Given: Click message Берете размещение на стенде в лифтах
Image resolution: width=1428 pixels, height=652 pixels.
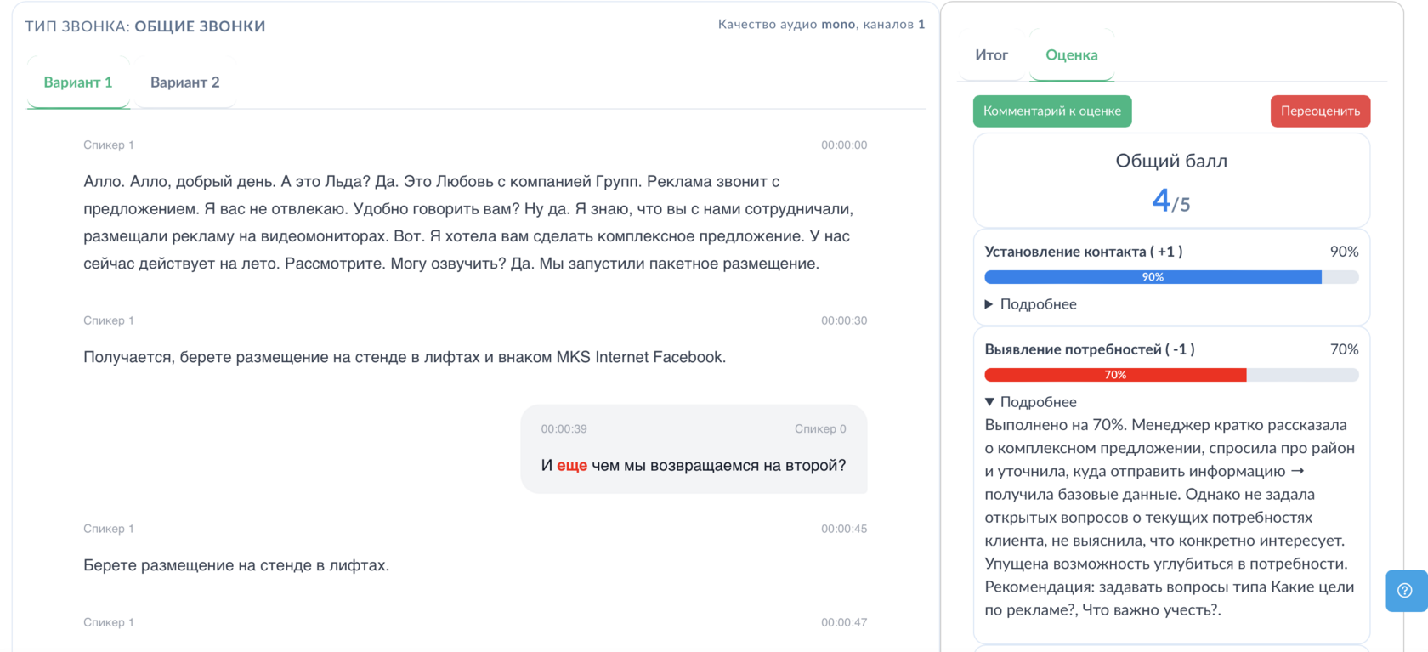Looking at the screenshot, I should pyautogui.click(x=236, y=565).
